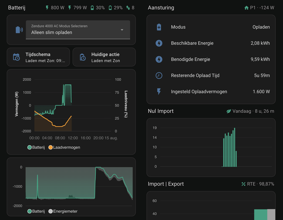
Task: Click the P1 · -124 W reading
Action: click(262, 8)
